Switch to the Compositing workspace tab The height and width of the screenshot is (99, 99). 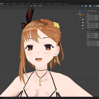click(49, 4)
